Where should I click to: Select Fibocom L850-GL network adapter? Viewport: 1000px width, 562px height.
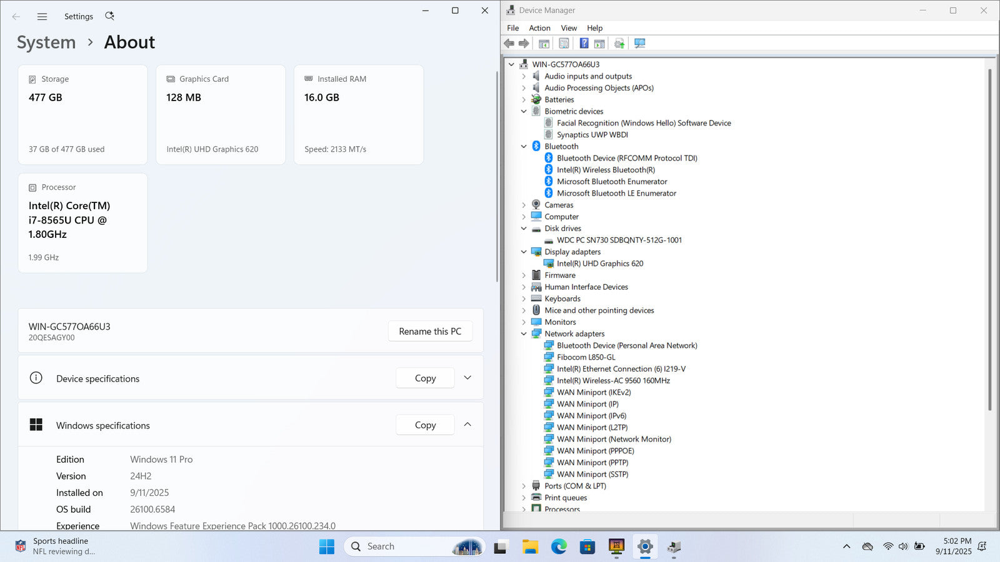coord(586,357)
